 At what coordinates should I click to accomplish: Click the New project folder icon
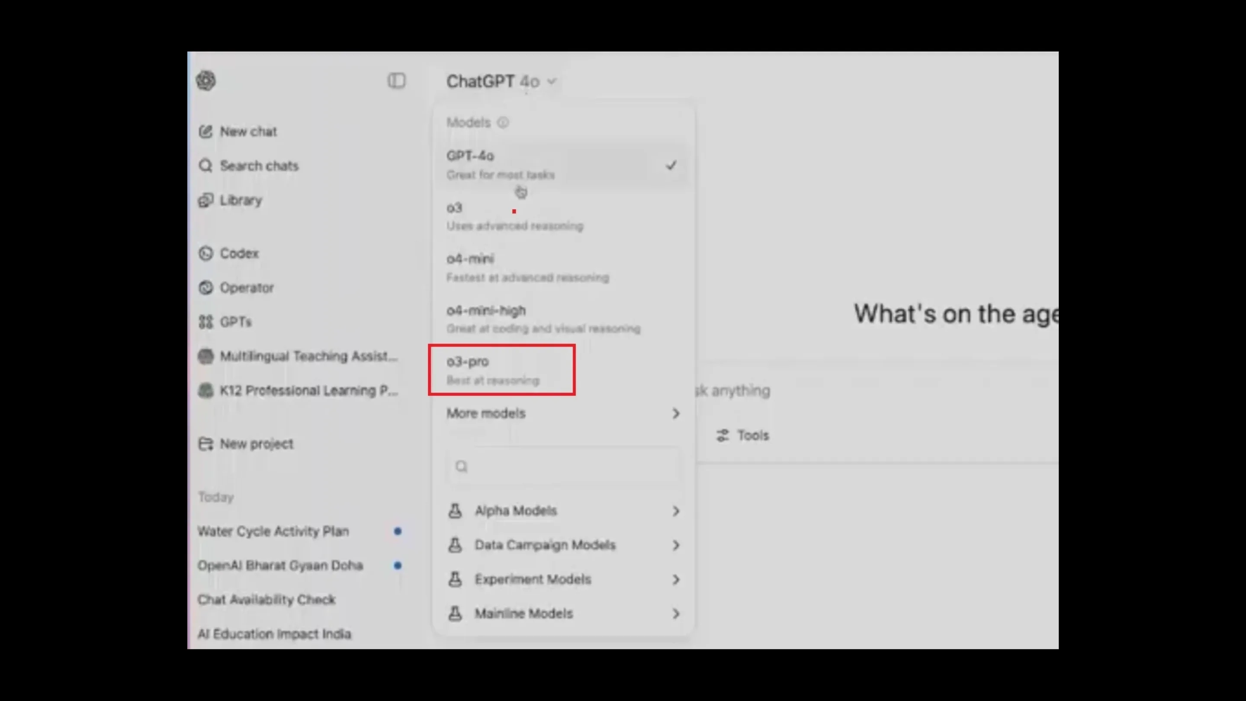coord(206,444)
